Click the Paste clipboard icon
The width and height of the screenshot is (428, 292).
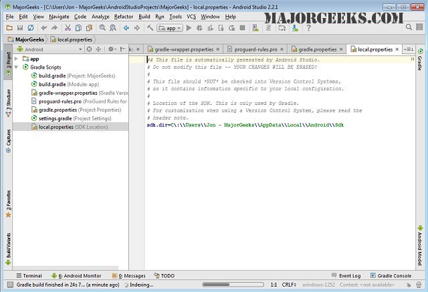tap(89, 28)
